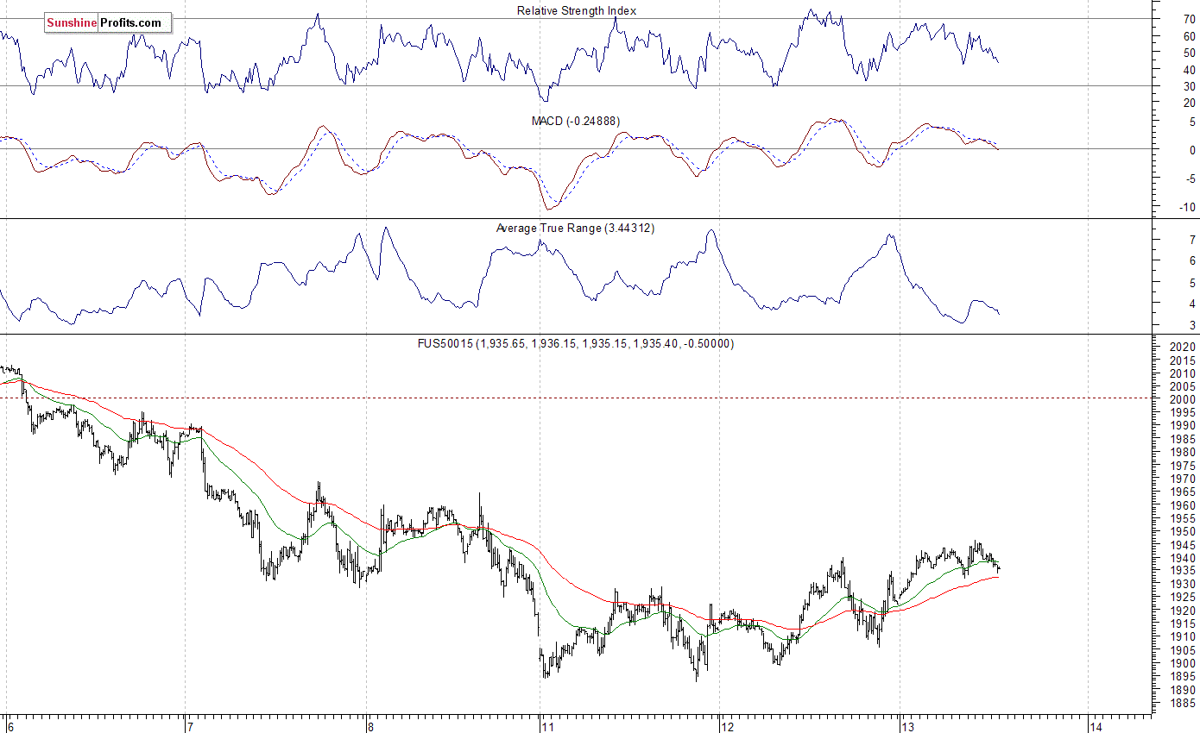Click date label 13 on time axis

[909, 726]
